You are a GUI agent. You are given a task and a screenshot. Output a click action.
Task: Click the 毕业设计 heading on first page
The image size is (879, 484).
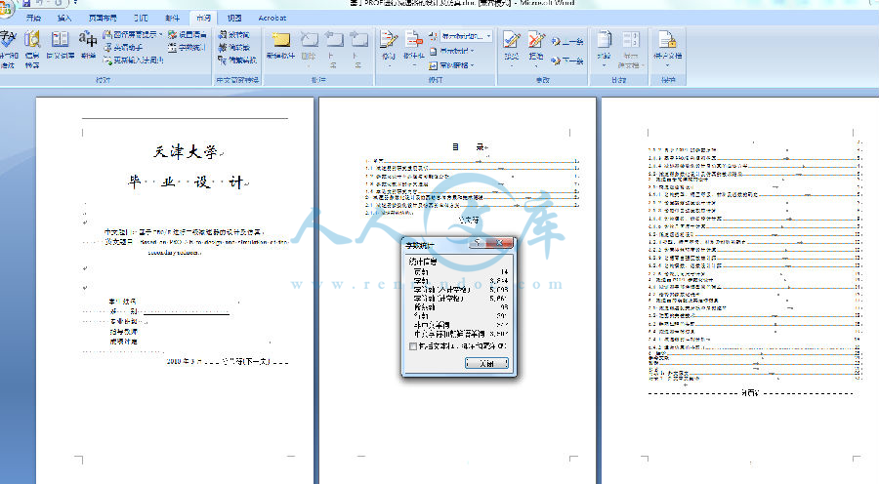[x=188, y=182]
